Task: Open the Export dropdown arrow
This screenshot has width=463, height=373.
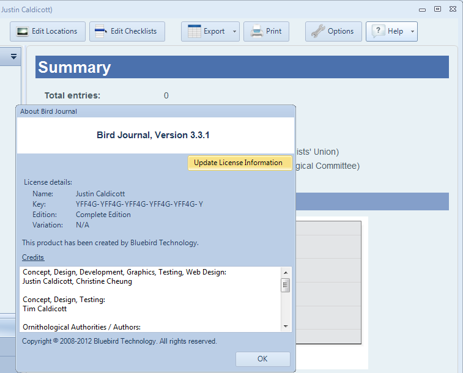Action: [x=234, y=31]
